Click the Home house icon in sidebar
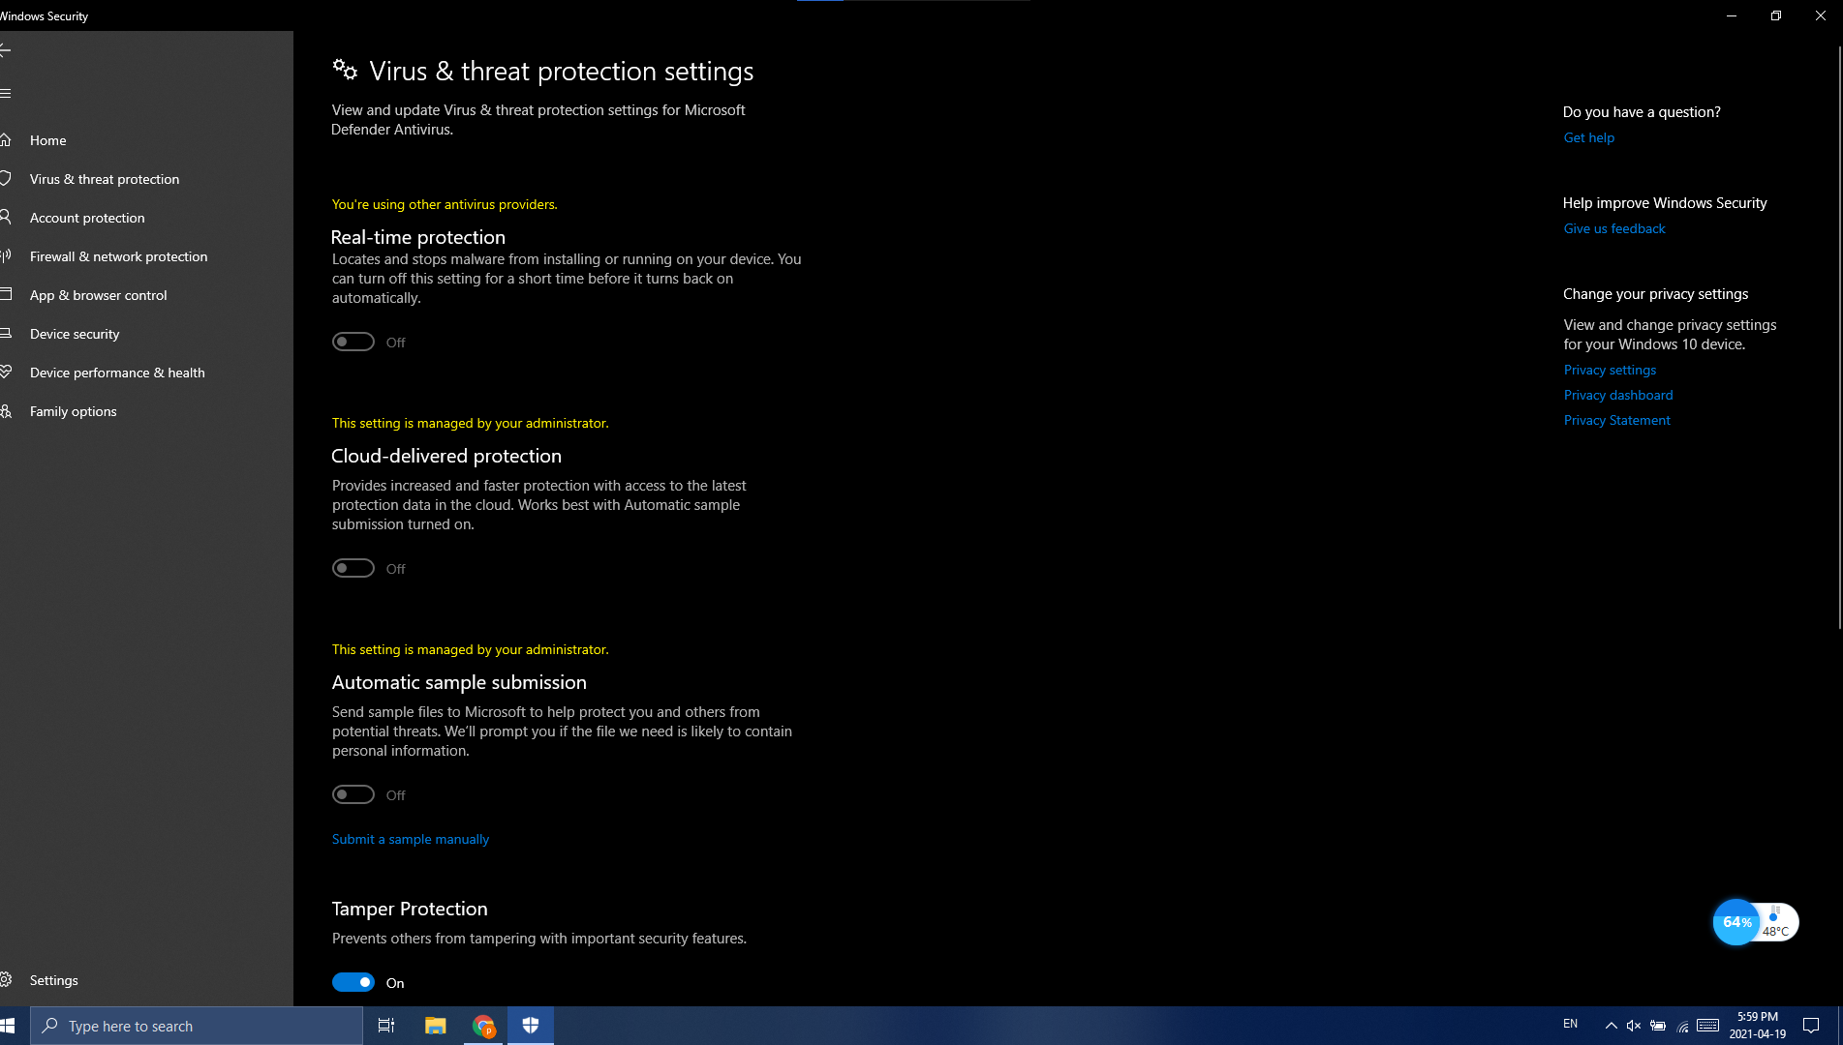1843x1045 pixels. pos(5,140)
